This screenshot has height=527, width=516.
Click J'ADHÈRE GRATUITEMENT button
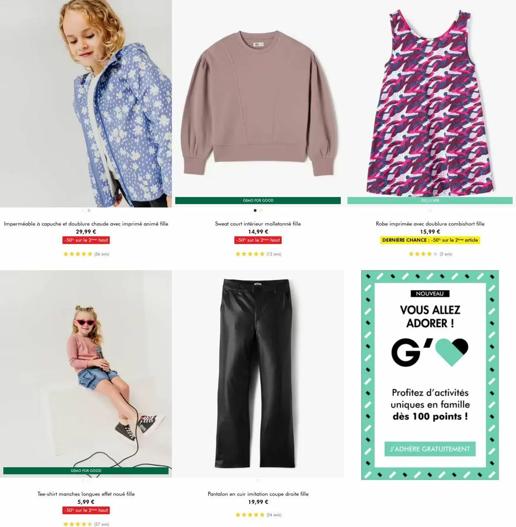tap(430, 449)
